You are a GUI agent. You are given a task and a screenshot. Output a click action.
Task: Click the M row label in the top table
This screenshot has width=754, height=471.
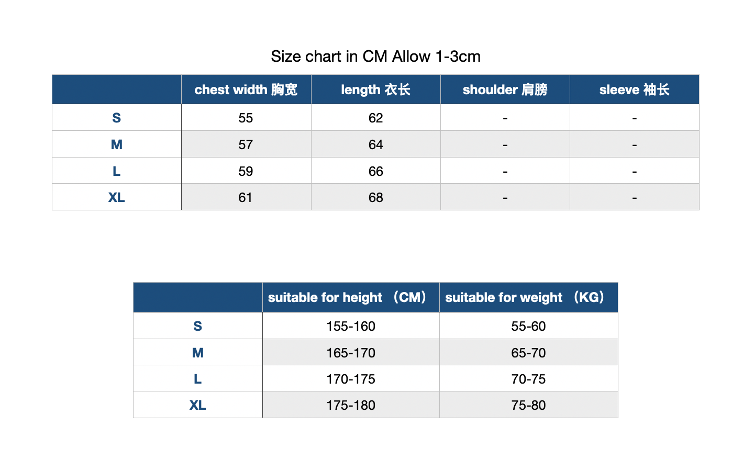pyautogui.click(x=116, y=144)
